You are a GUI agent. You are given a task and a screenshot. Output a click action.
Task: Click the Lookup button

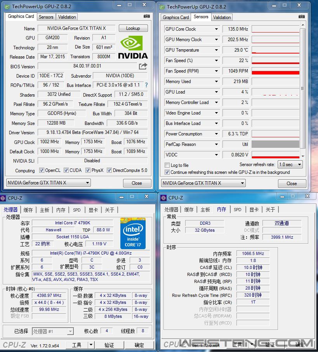(133, 28)
